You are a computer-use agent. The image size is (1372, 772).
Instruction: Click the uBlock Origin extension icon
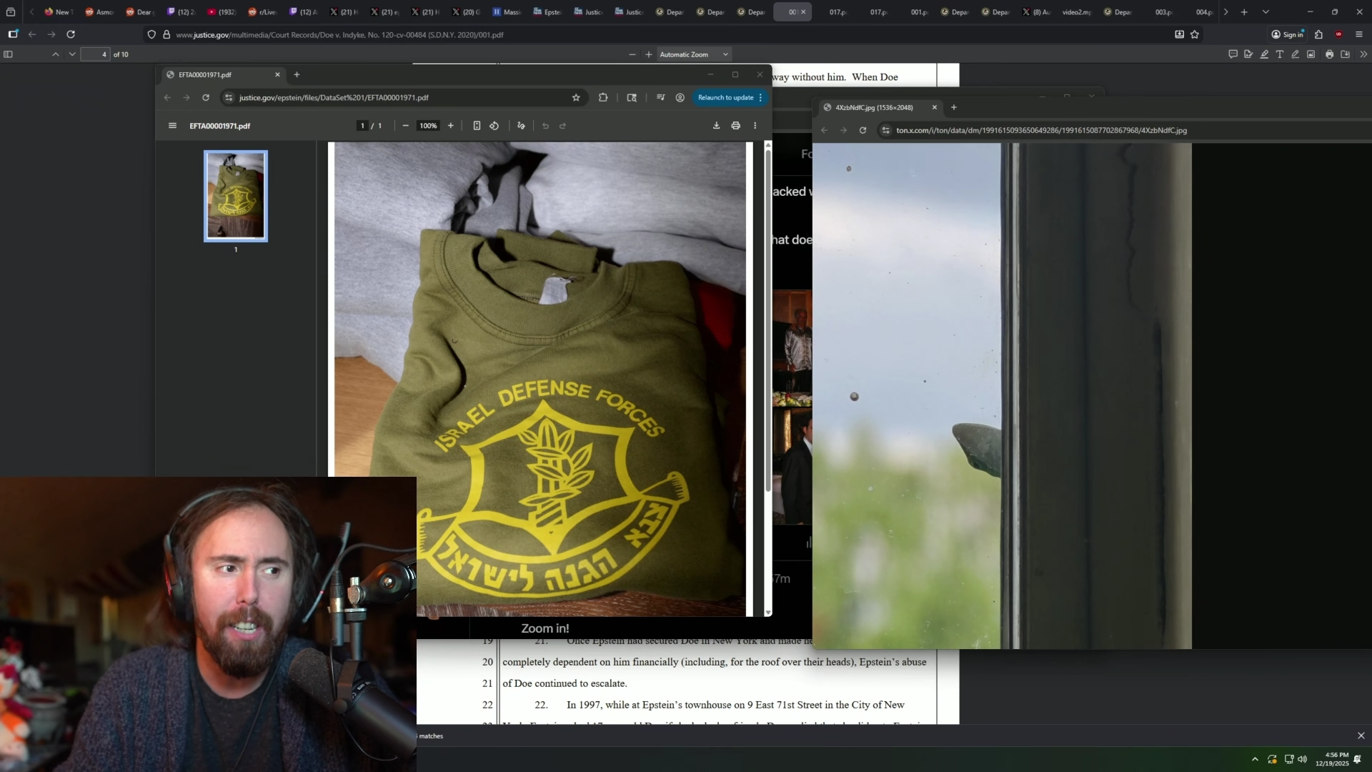[1338, 34]
